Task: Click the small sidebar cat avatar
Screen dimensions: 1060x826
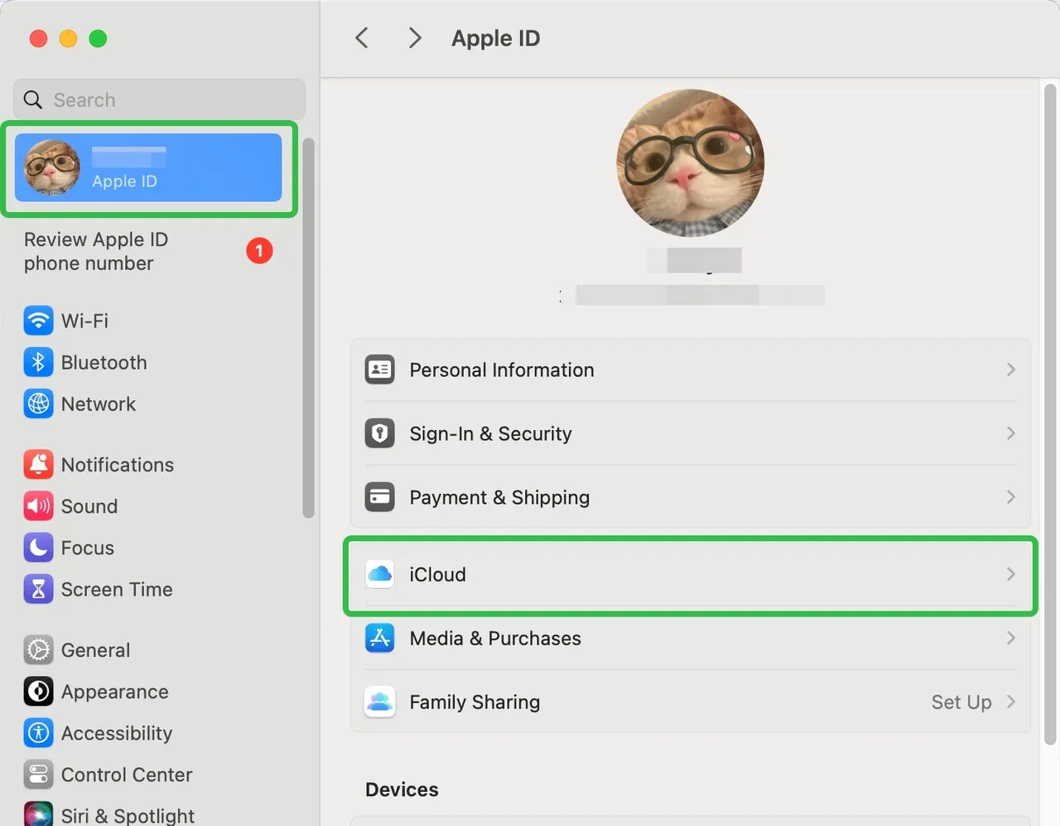Action: pos(52,167)
